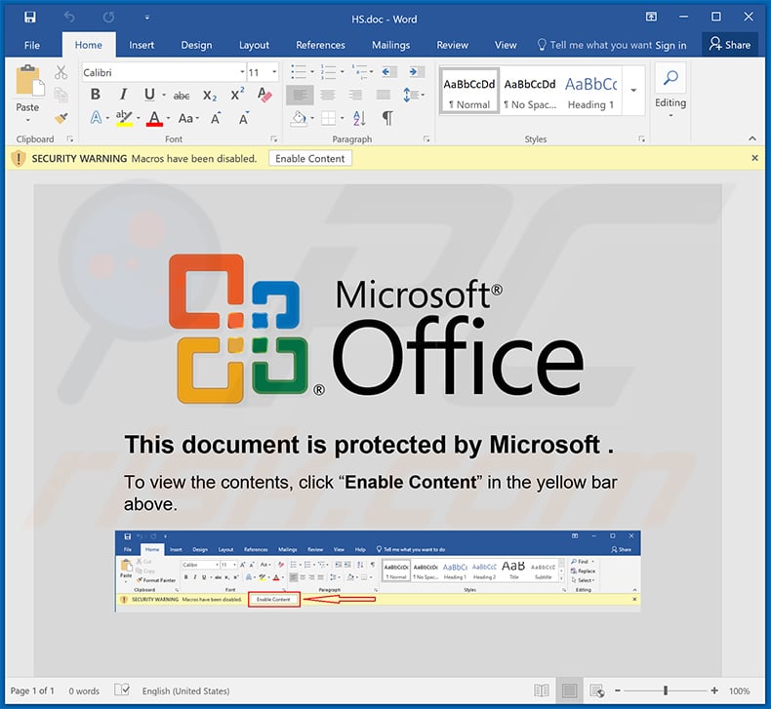
Task: Switch to the Insert tab
Action: 142,45
